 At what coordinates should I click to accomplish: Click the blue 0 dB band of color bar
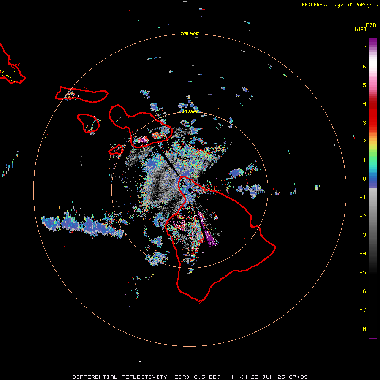[373, 180]
